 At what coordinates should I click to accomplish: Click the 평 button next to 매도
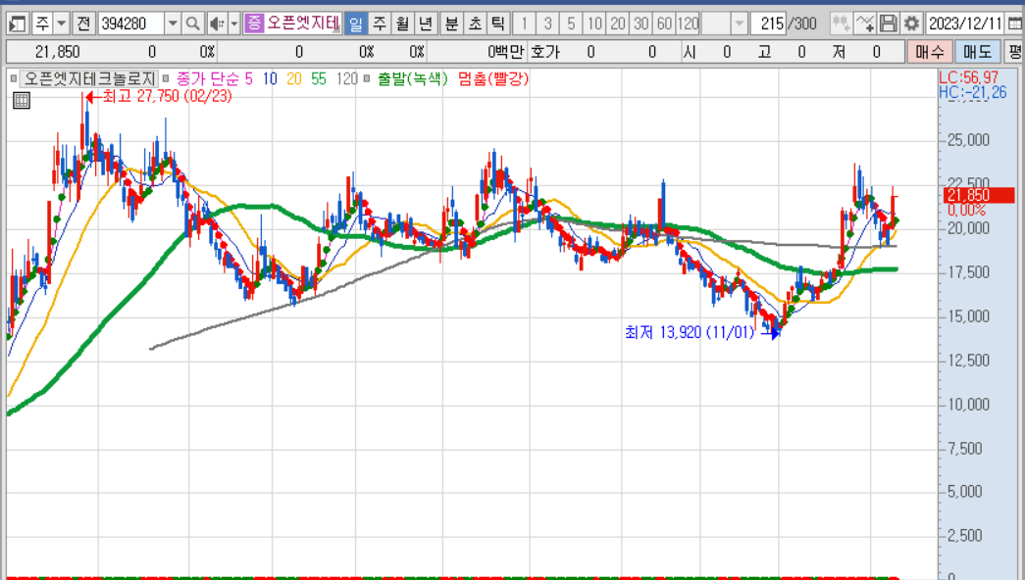pos(1014,52)
